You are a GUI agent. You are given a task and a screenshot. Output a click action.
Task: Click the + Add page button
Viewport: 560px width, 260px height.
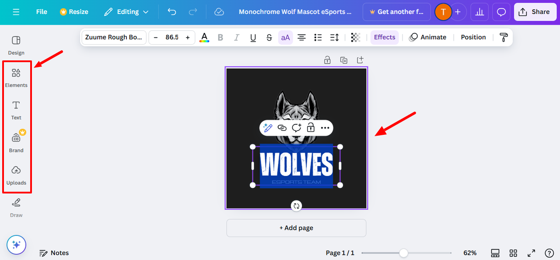296,228
